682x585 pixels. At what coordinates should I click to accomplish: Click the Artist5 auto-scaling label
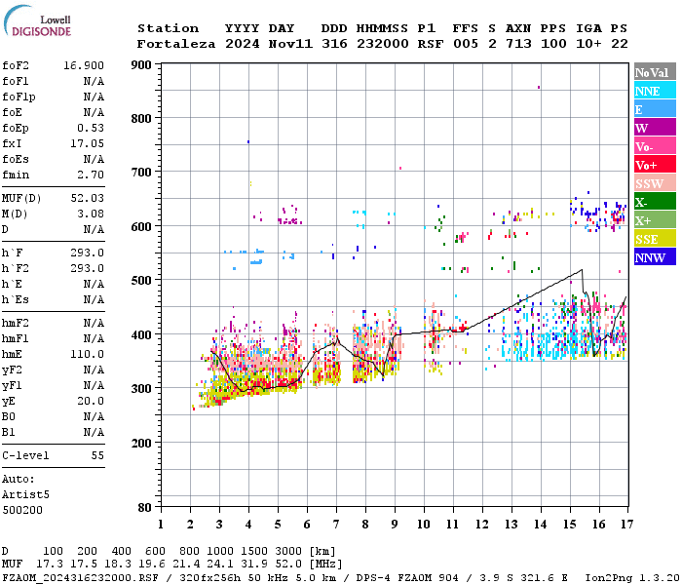point(25,495)
